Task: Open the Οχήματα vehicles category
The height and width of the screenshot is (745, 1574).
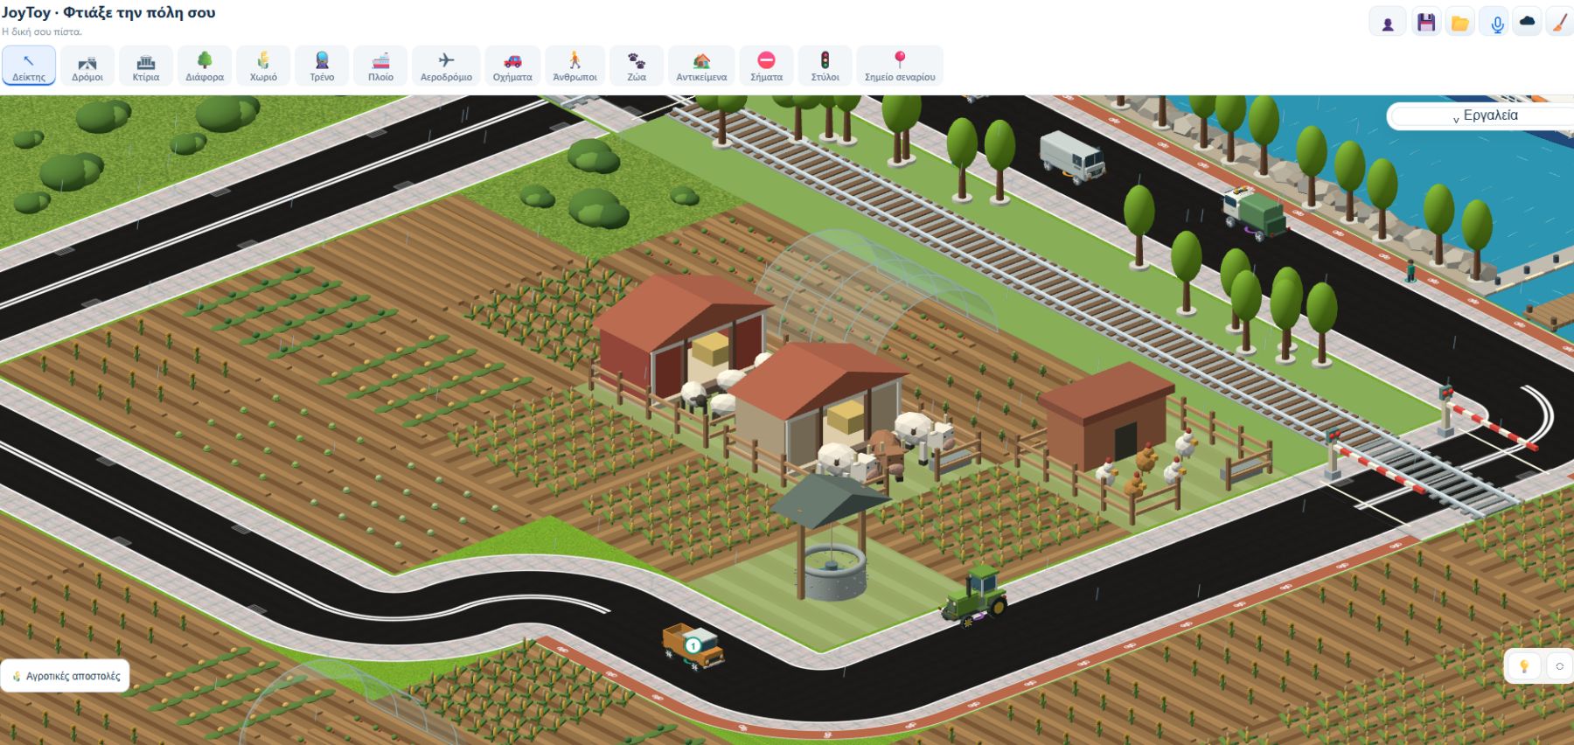Action: click(512, 66)
